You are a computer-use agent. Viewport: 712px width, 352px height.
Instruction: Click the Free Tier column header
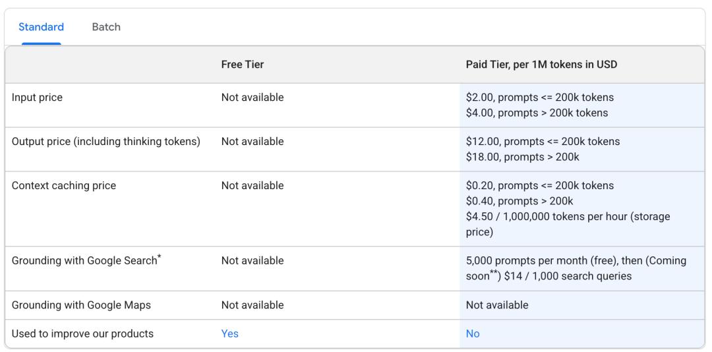coord(242,65)
